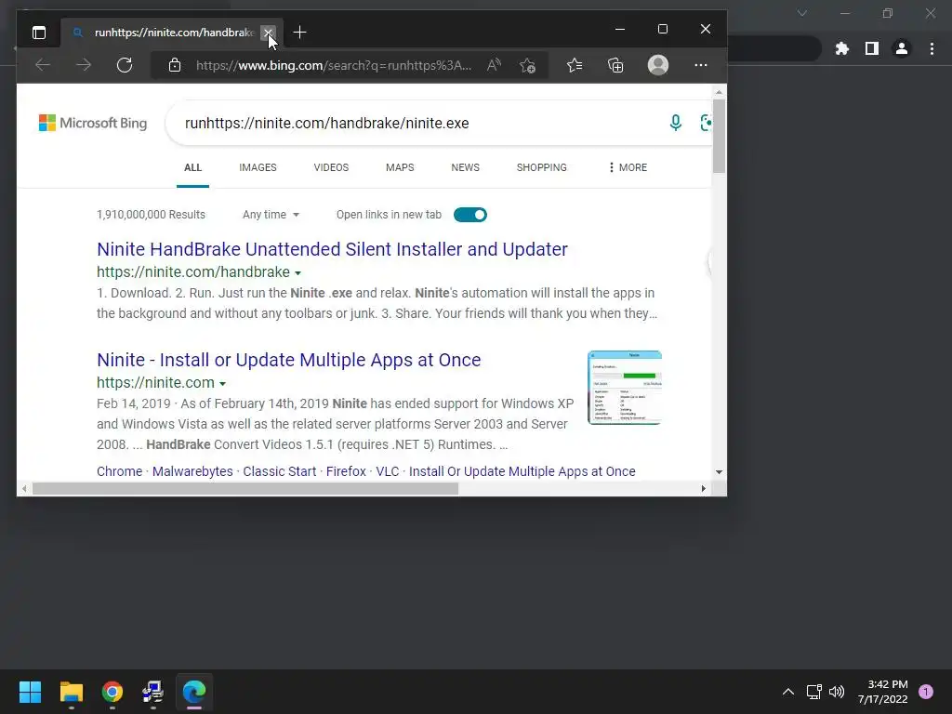Open the Favorites list in Edge
The height and width of the screenshot is (714, 952).
coord(575,65)
